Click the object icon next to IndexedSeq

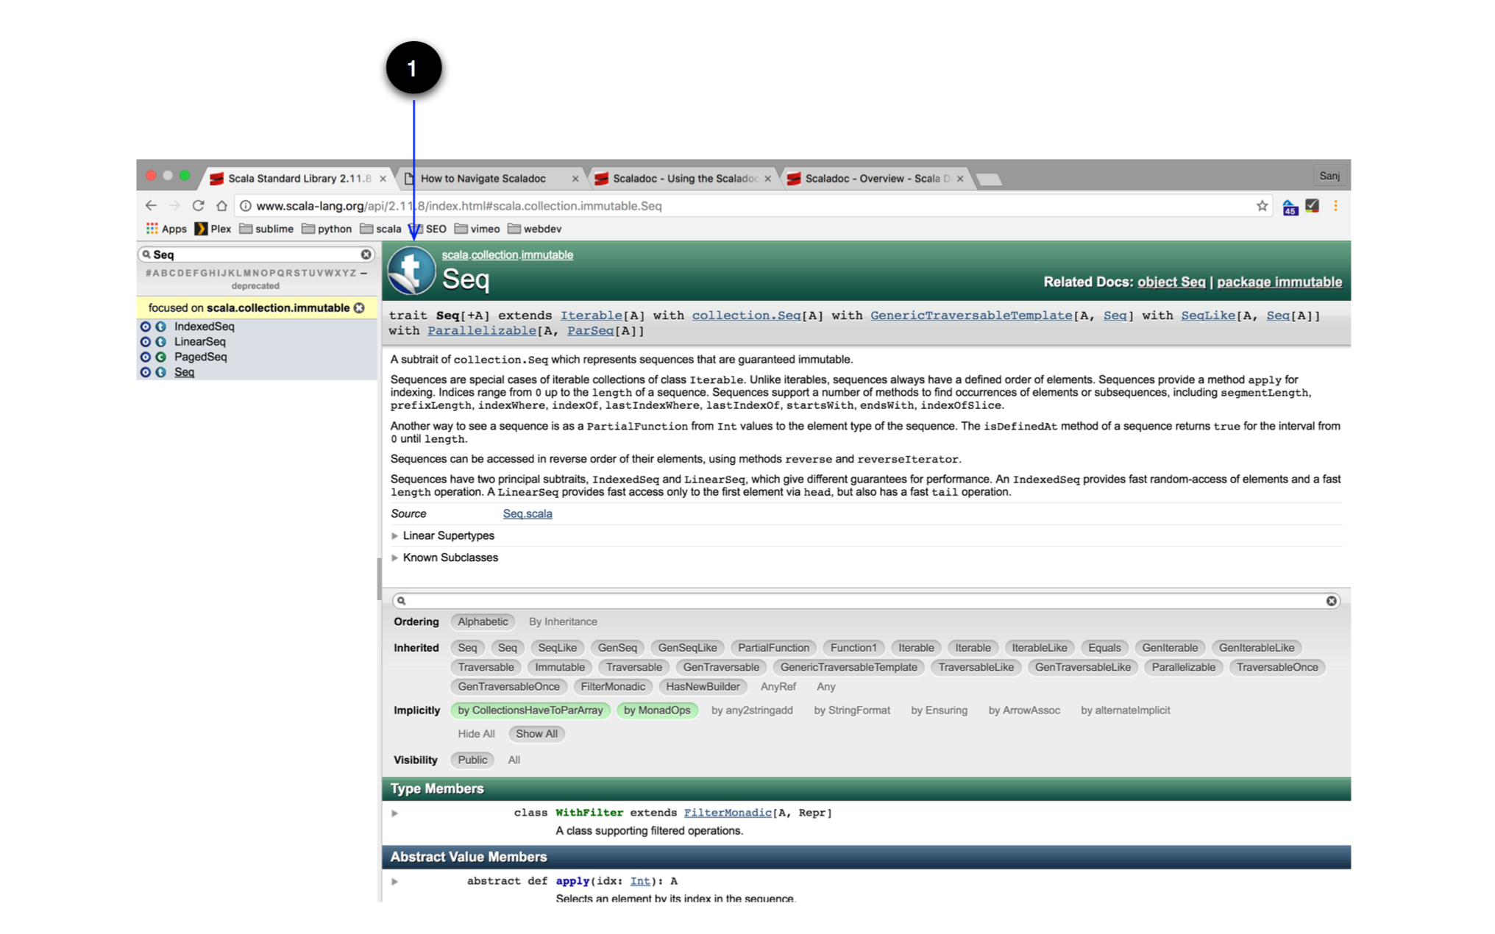pyautogui.click(x=146, y=327)
